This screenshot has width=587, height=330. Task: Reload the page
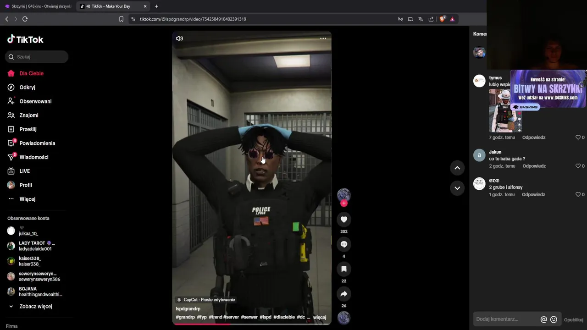(x=25, y=19)
